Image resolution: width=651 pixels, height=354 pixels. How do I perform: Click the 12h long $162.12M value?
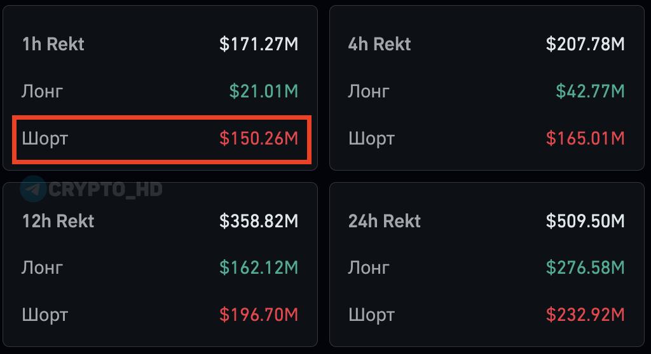[259, 267]
